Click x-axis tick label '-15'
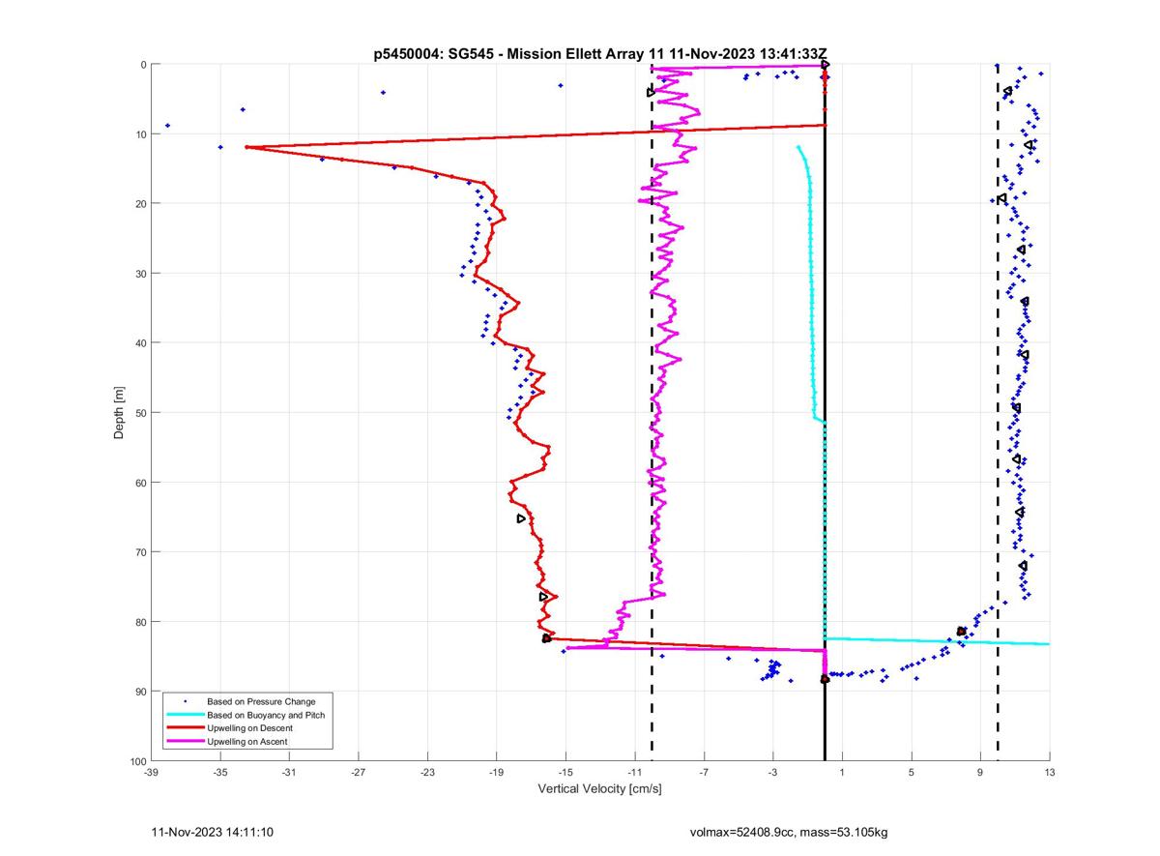The image size is (1160, 856). pyautogui.click(x=565, y=772)
